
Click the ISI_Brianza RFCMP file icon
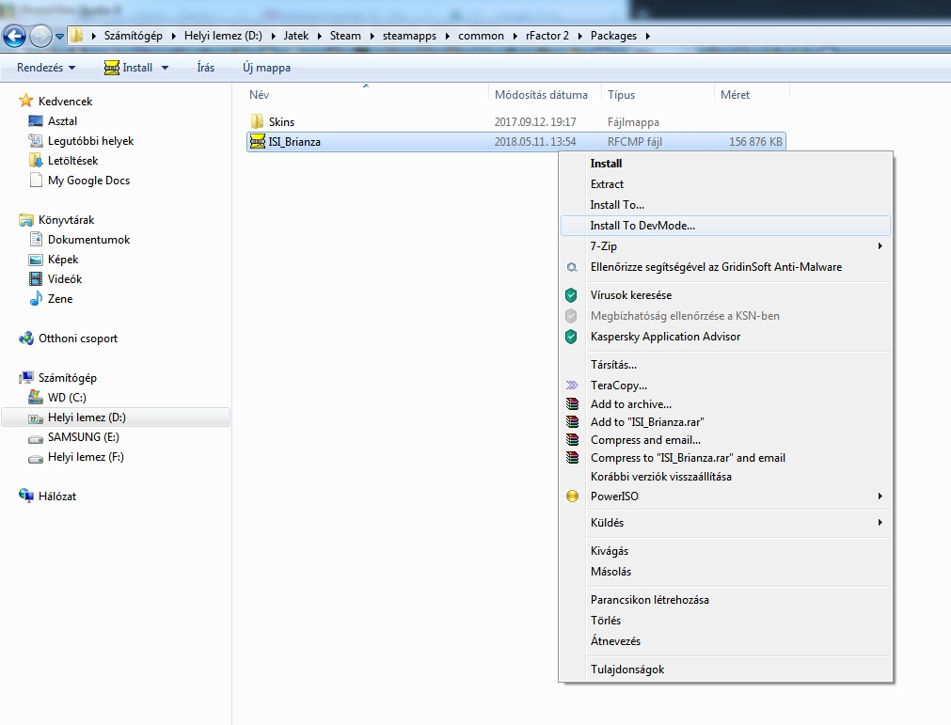(258, 142)
